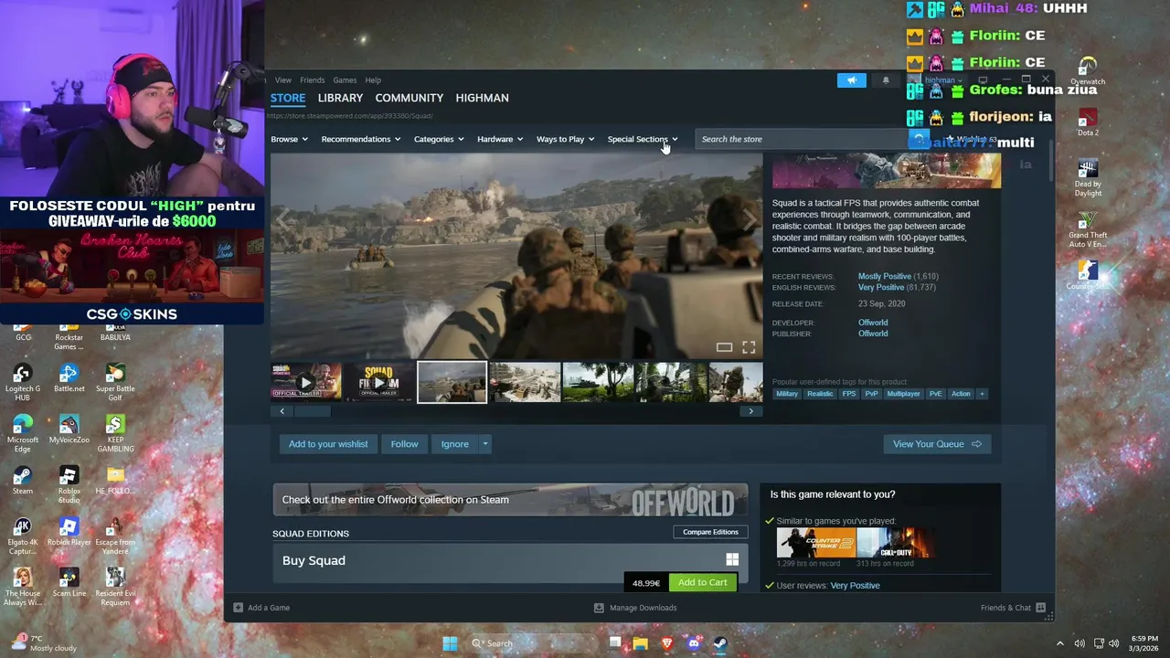Toggle fullscreen on the media viewer
The width and height of the screenshot is (1170, 658).
749,347
